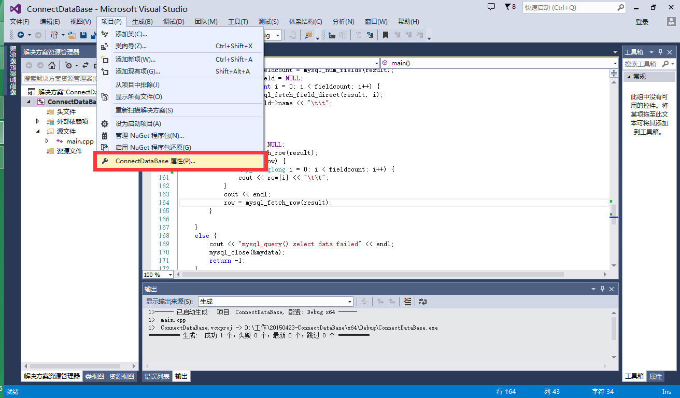The height and width of the screenshot is (398, 680).
Task: Click the Clear All icon in Output toolbar
Action: tap(408, 302)
